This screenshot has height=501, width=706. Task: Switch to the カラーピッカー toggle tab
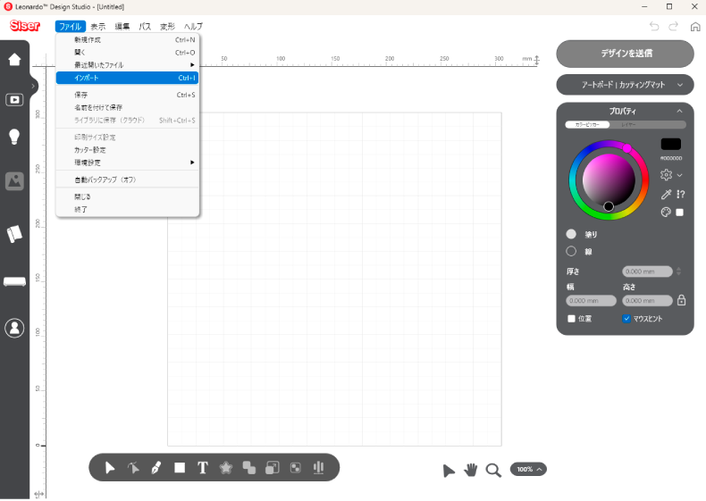(587, 125)
